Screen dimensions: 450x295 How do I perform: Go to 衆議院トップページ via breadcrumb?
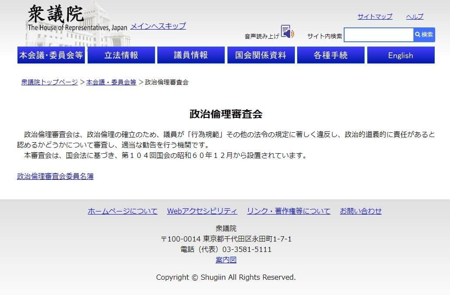pos(48,82)
